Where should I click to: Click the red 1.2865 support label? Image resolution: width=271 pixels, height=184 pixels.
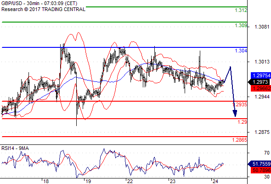pyautogui.click(x=240, y=140)
